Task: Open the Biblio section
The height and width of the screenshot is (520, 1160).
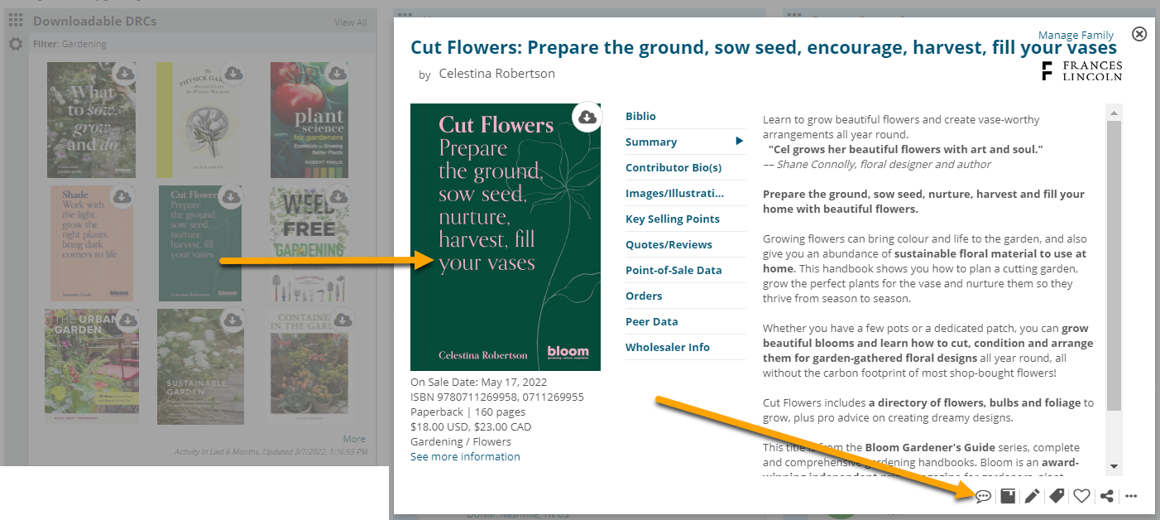Action: (640, 117)
